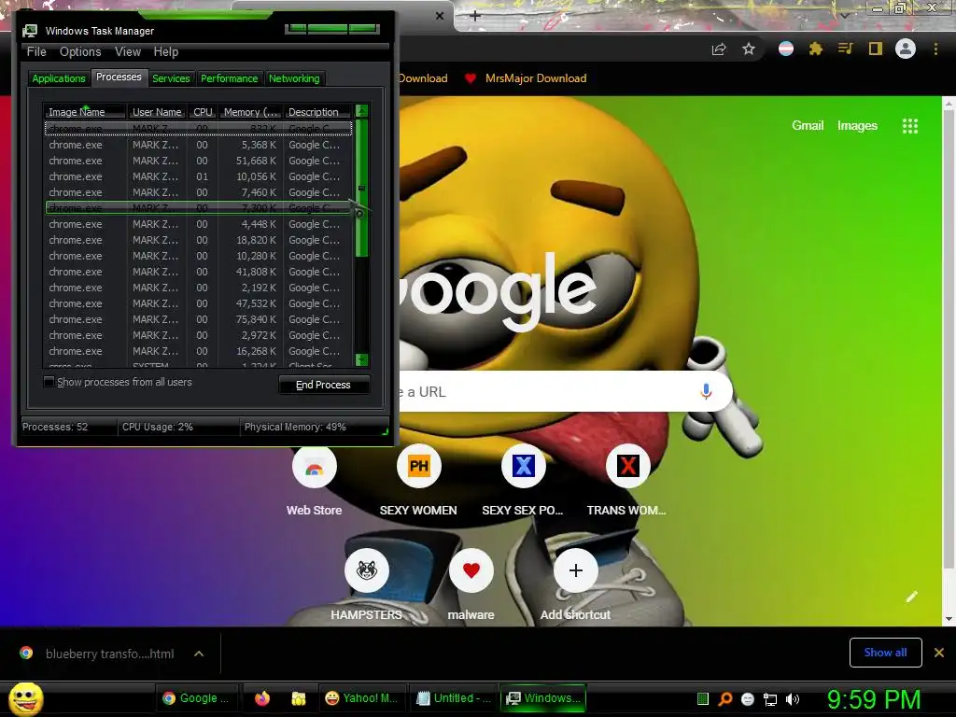
Task: Select the Processes tab
Action: coord(119,77)
